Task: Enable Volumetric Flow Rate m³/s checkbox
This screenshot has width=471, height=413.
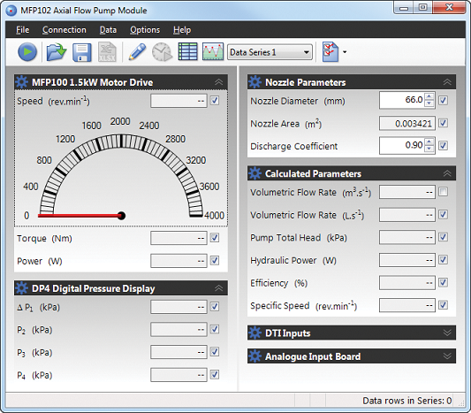Action: tap(443, 192)
